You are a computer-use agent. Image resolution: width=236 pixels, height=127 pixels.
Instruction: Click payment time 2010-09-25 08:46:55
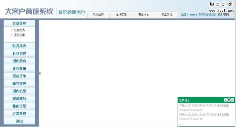point(191,110)
